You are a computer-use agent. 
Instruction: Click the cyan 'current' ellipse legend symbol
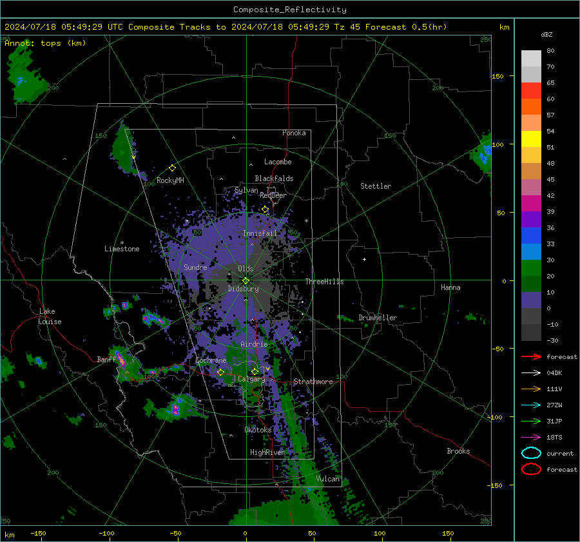pyautogui.click(x=531, y=453)
